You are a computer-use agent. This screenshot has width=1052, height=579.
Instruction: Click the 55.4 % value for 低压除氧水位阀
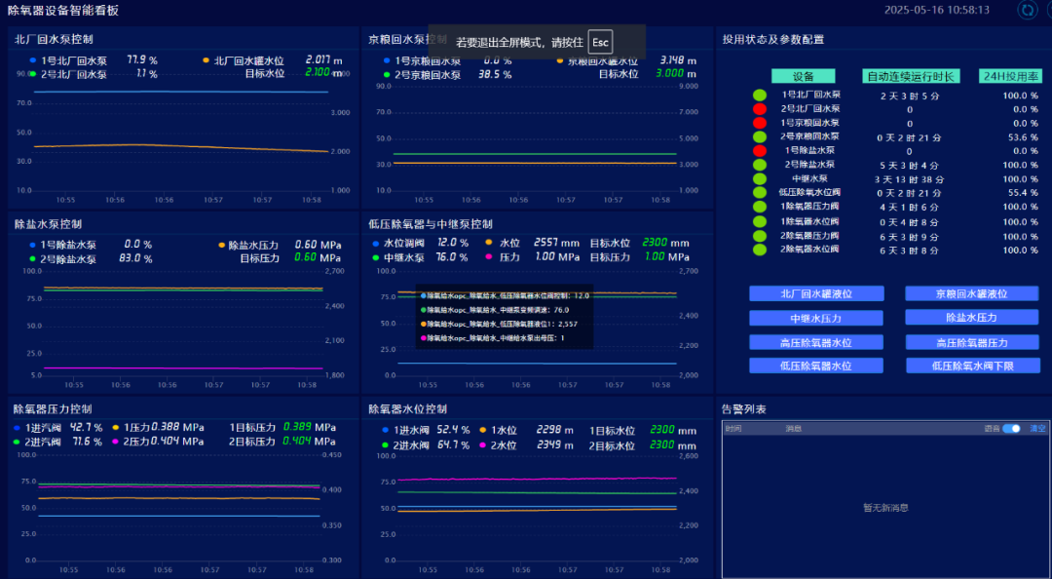(1023, 193)
